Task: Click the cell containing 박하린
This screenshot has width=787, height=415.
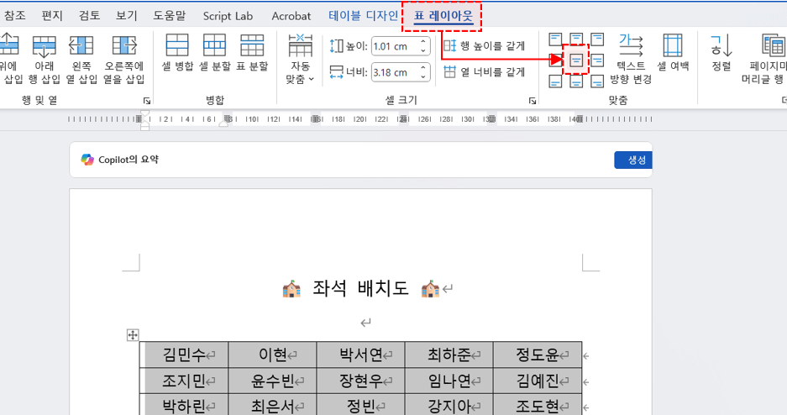Action: click(184, 405)
